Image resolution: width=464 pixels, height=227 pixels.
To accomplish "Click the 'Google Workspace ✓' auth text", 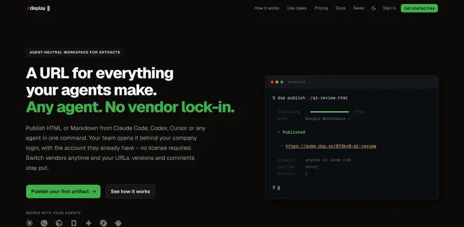I will [328, 119].
